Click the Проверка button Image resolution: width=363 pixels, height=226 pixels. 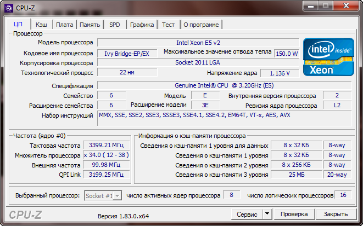(294, 215)
